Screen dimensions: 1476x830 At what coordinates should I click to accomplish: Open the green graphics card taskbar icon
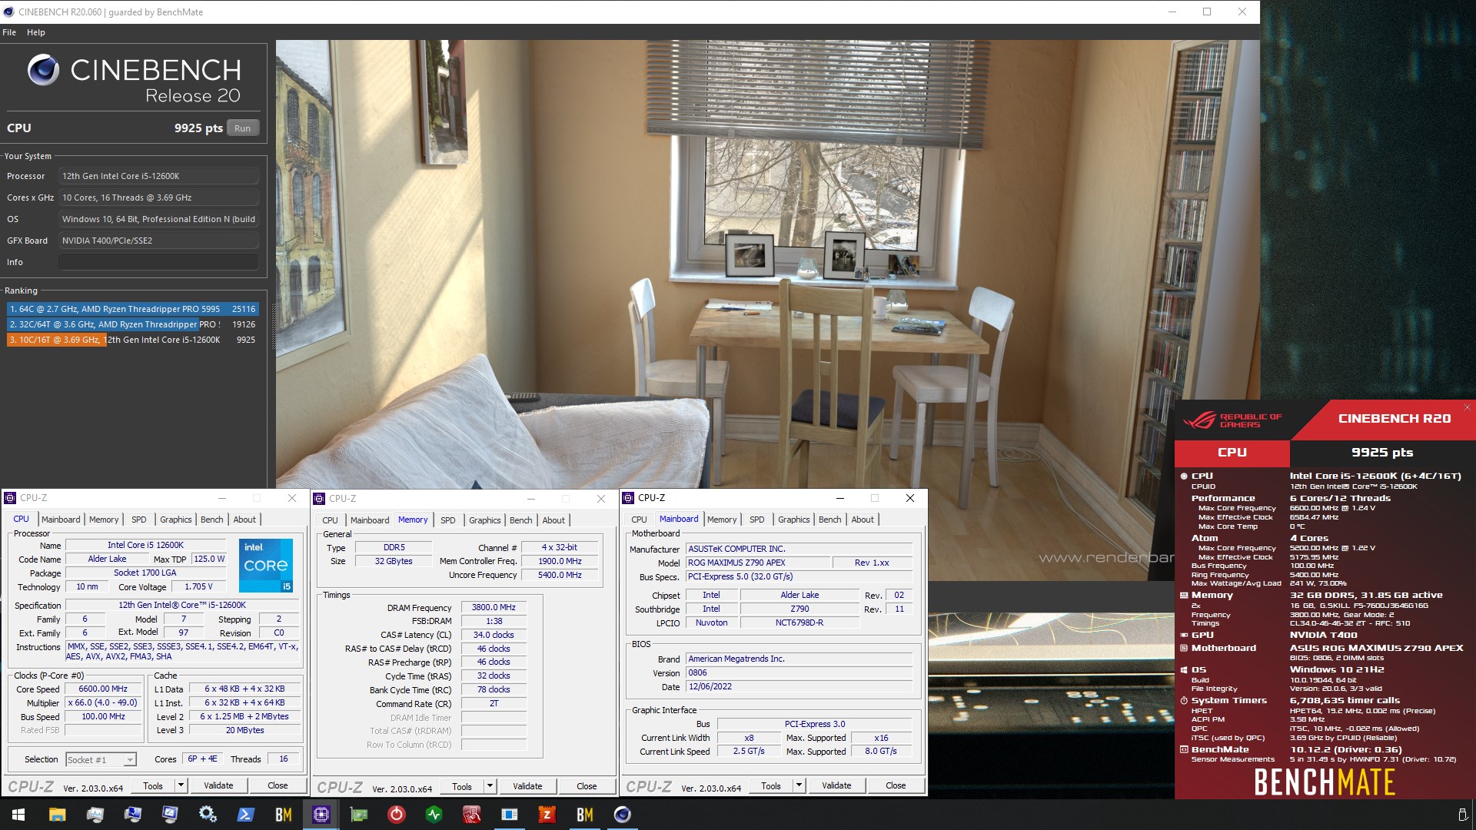coord(359,815)
